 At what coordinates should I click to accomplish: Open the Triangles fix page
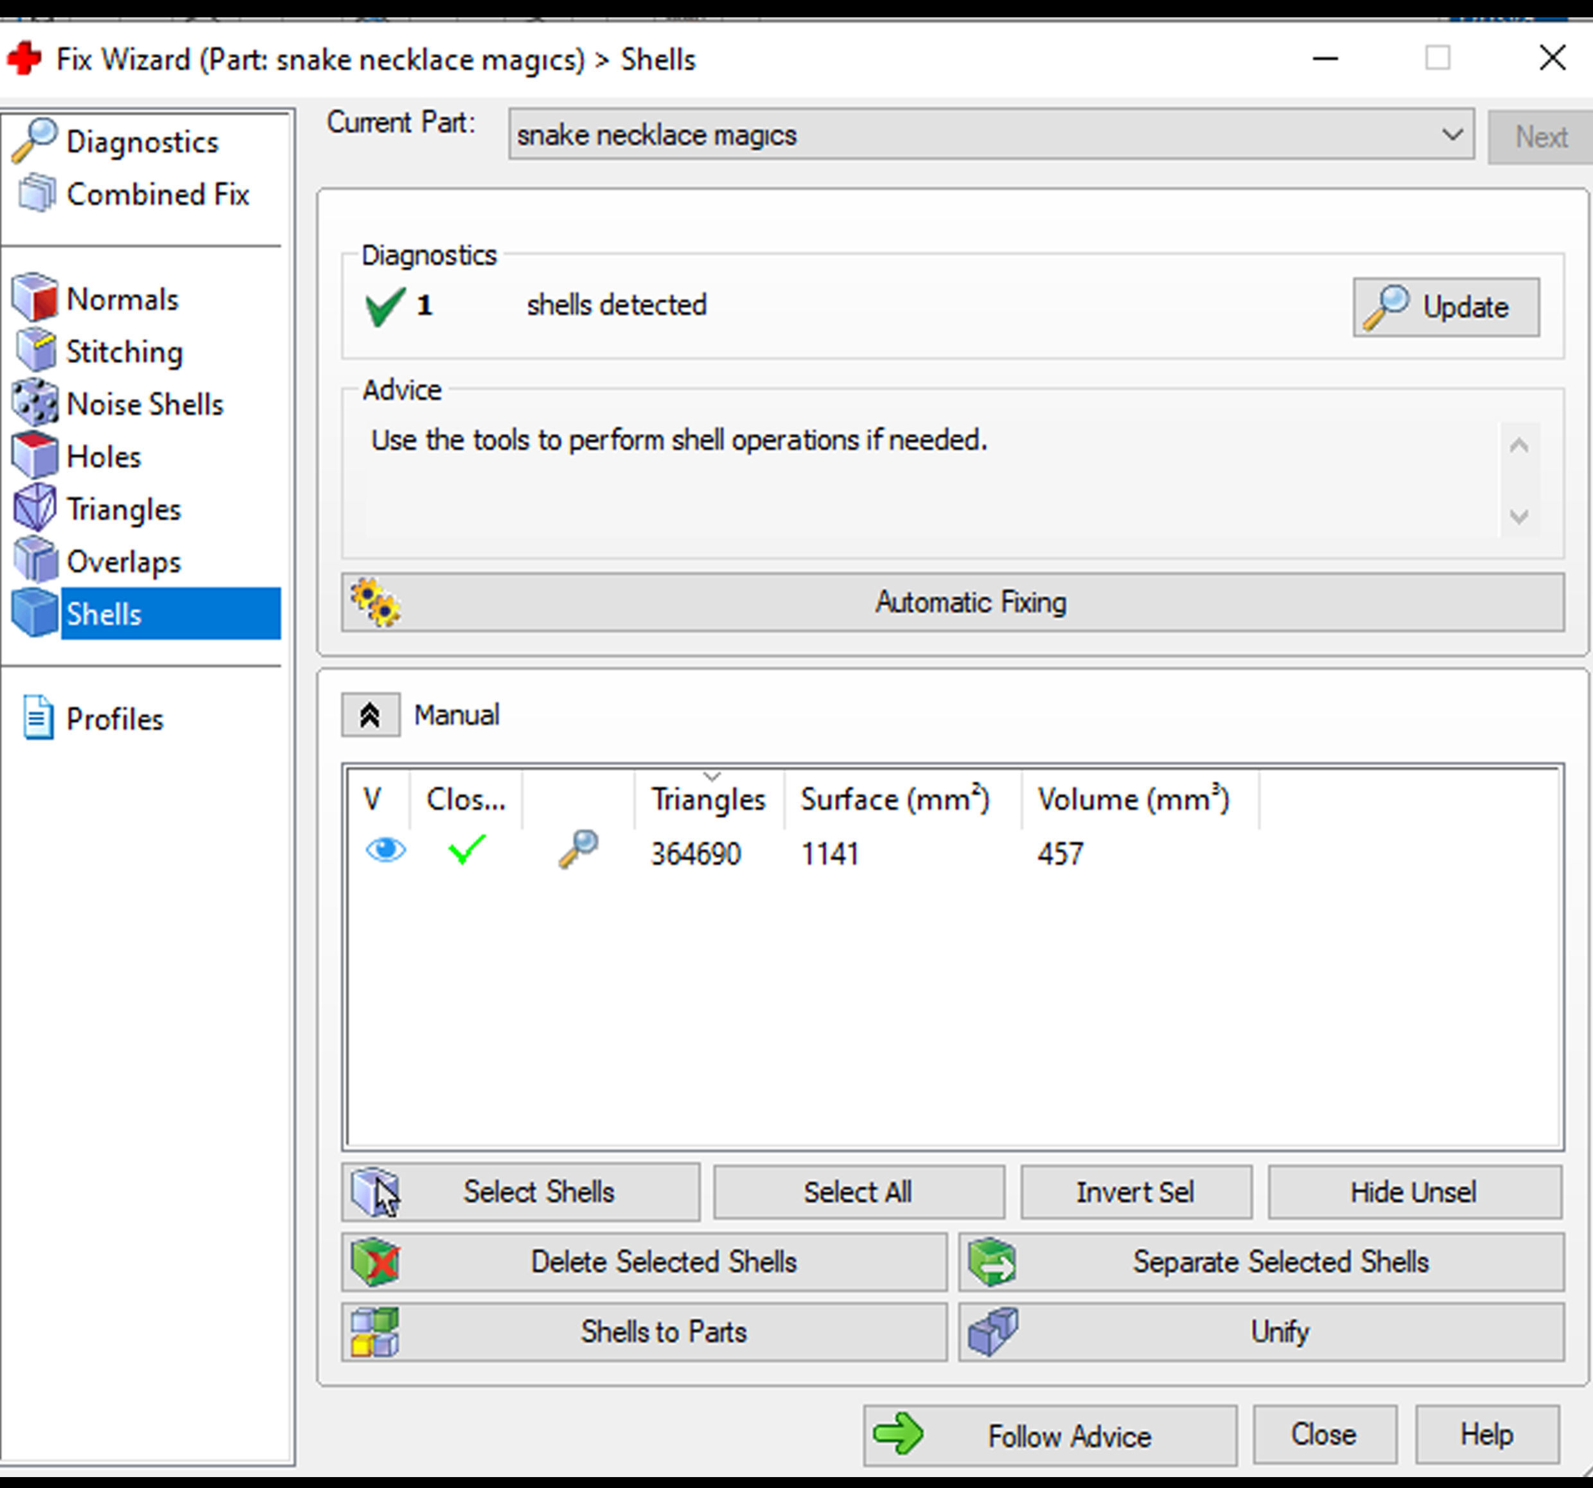(x=123, y=509)
